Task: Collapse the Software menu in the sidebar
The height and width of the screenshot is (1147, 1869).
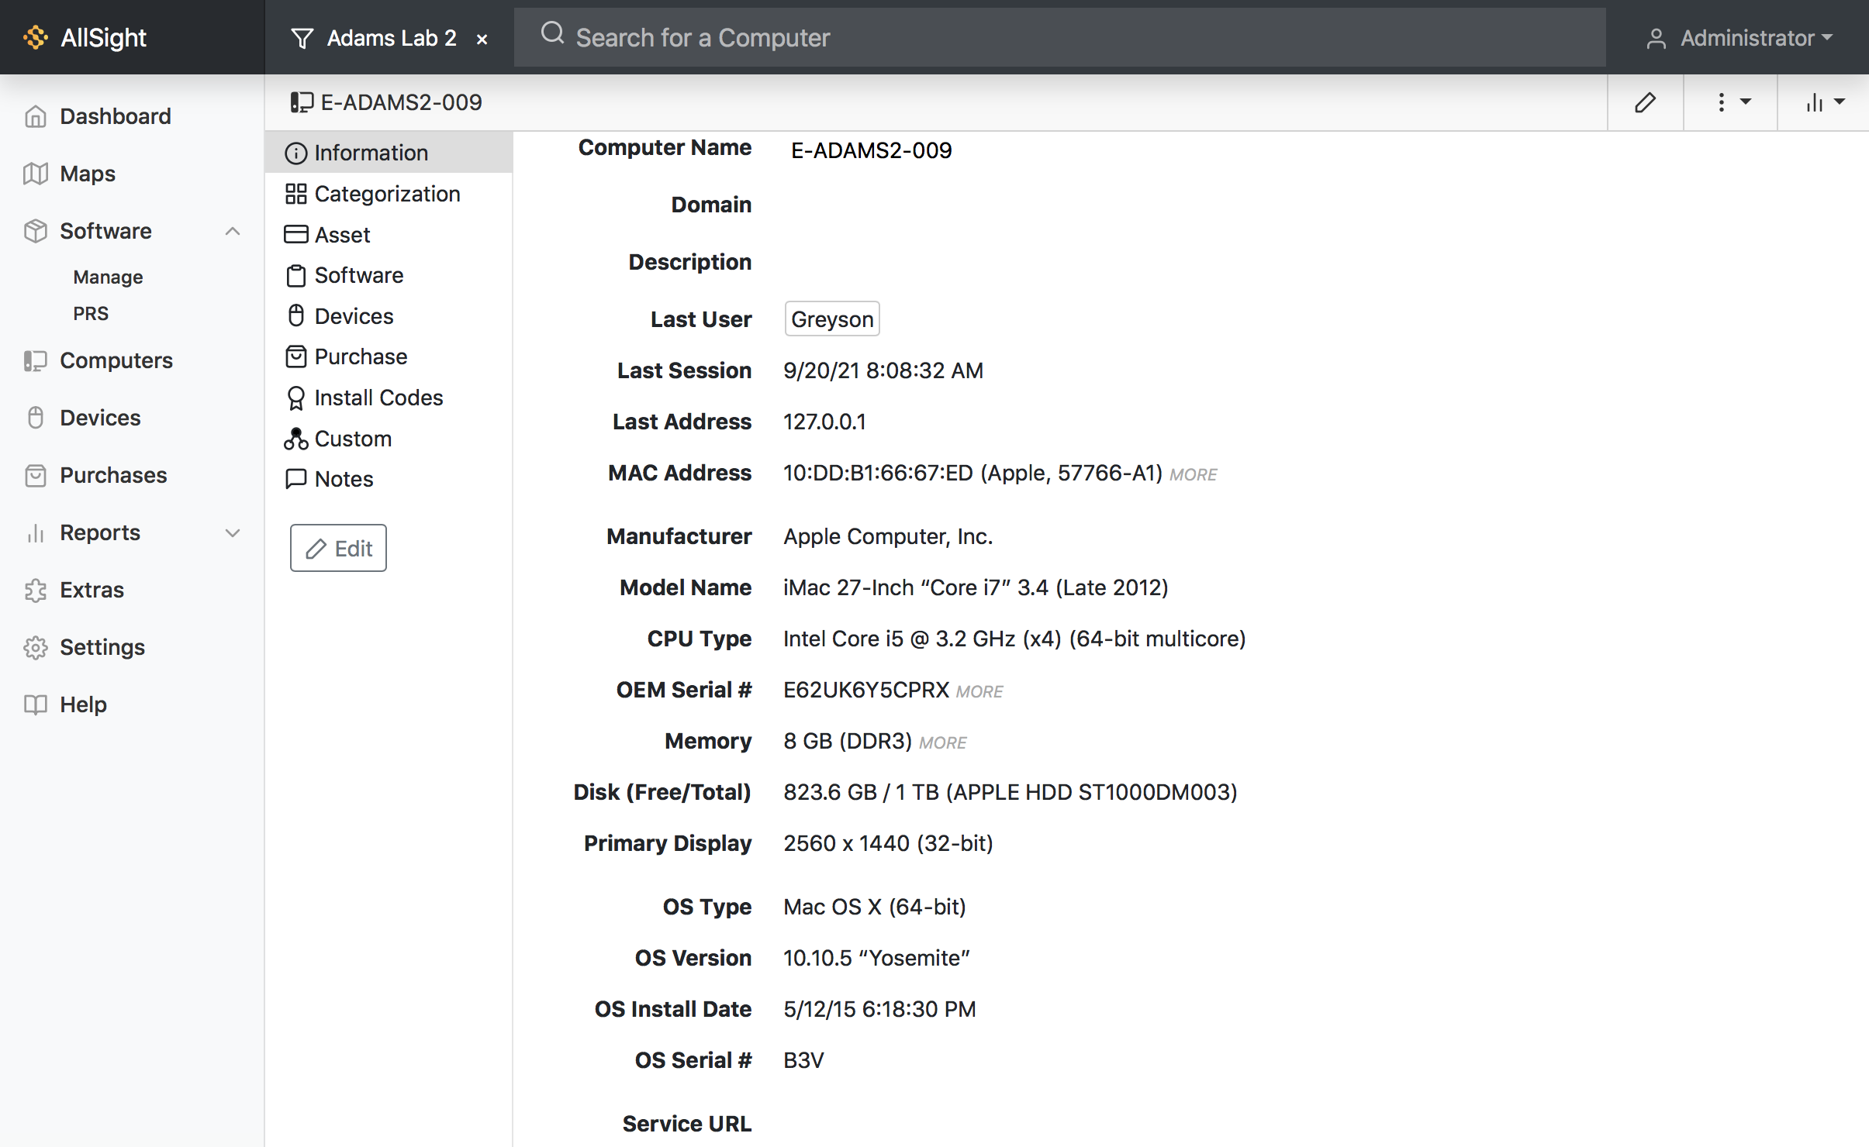Action: click(231, 230)
